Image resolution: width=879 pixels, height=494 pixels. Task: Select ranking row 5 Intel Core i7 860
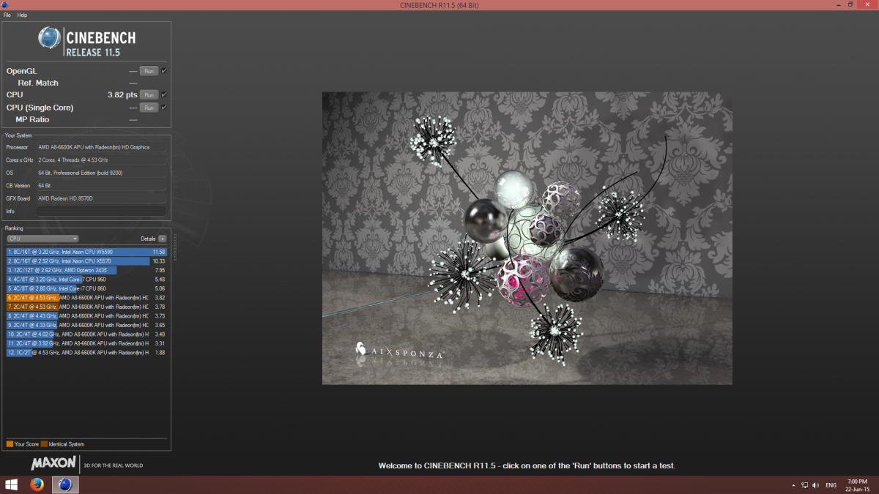click(87, 288)
